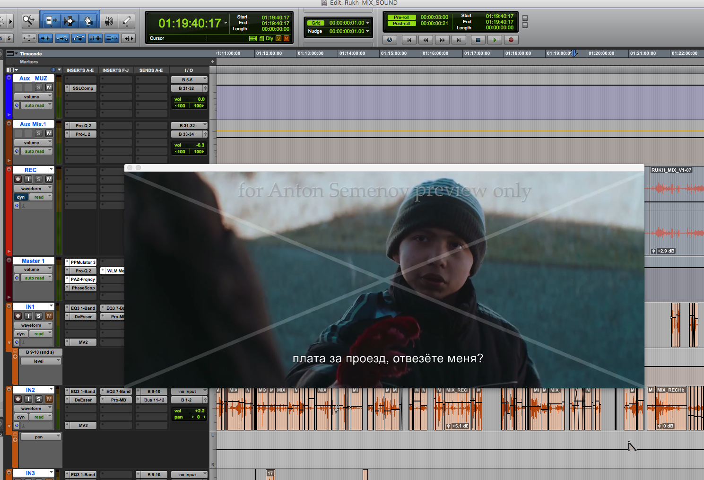Open REC track playlist selector arrow
The height and width of the screenshot is (480, 704).
point(51,169)
